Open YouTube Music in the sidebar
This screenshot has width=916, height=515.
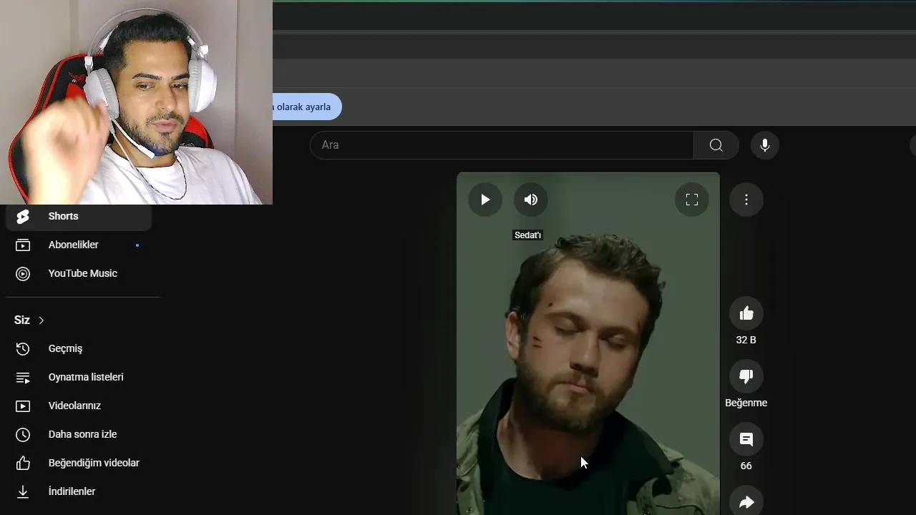[x=79, y=273]
